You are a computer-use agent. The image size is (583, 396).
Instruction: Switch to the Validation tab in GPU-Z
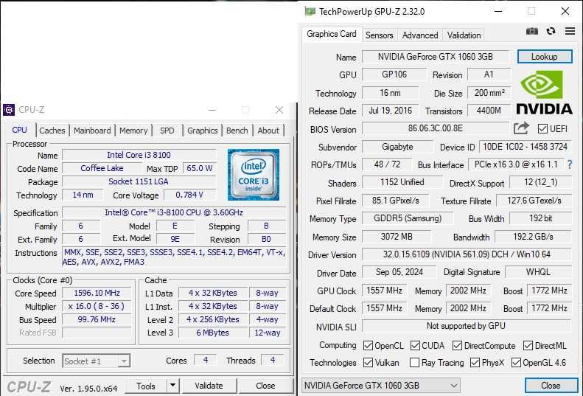(464, 35)
